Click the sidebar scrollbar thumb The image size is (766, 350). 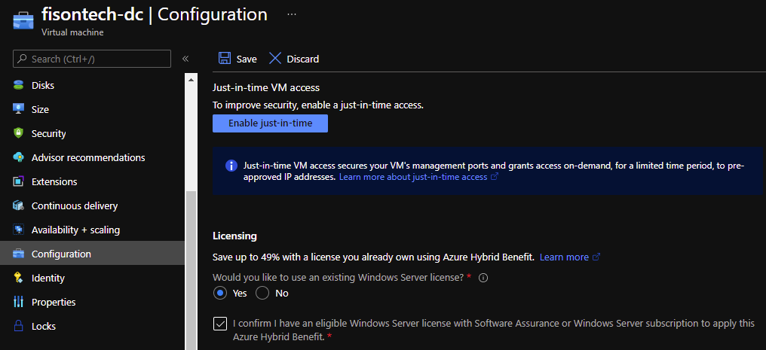click(191, 270)
